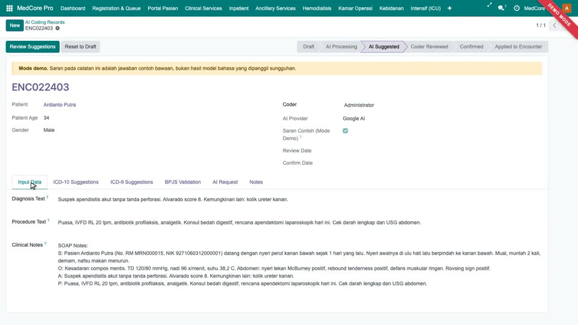Click the ENC022403 record title
The width and height of the screenshot is (578, 325).
40,87
